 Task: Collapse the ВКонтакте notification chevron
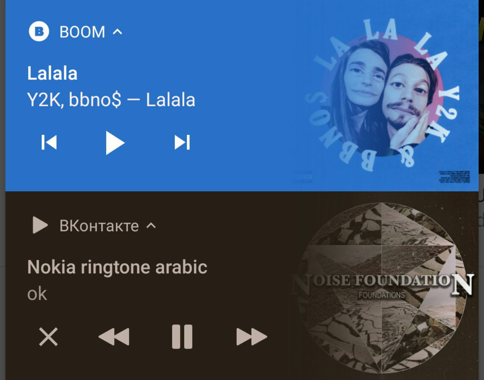pos(151,226)
